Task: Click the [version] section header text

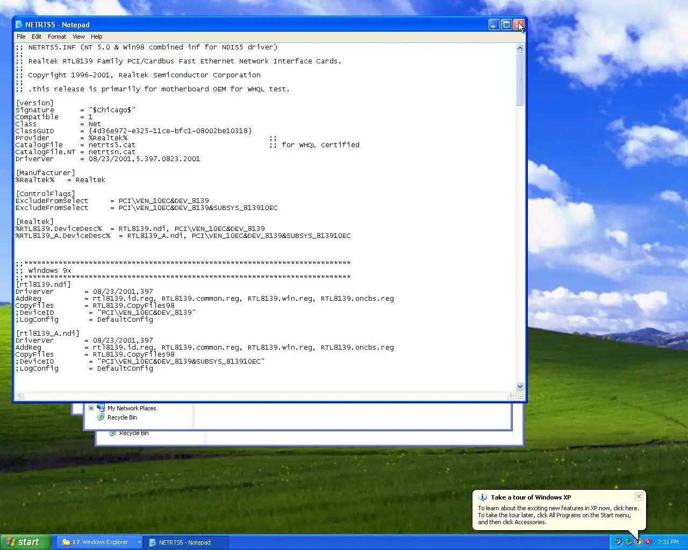Action: 35,103
